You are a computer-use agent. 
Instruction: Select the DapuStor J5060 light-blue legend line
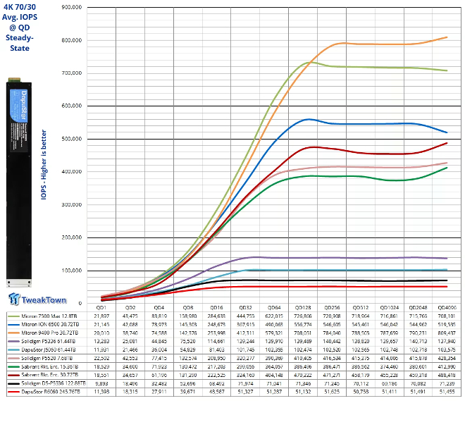(x=13, y=350)
